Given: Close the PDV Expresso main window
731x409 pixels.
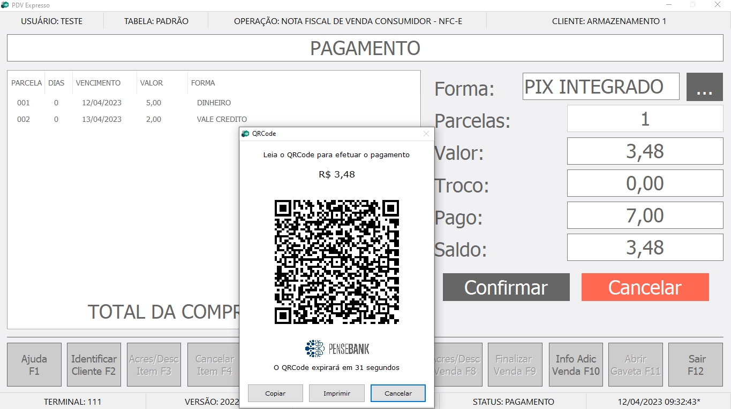Looking at the screenshot, I should tap(718, 5).
